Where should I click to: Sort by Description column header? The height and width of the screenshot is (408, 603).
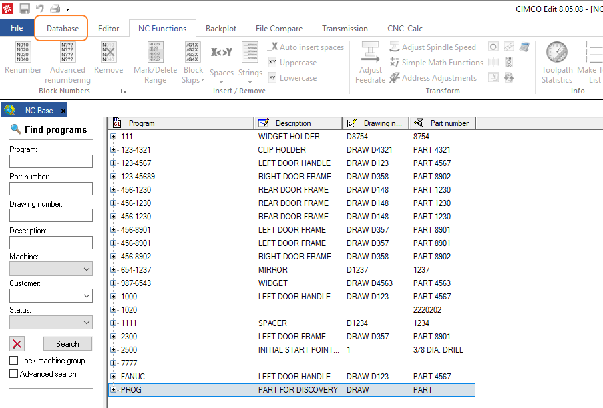298,123
